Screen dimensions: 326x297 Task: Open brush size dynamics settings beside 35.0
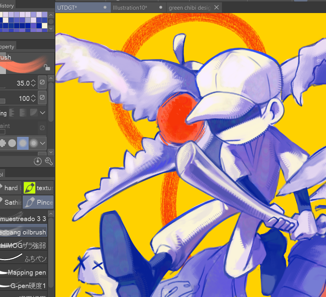click(x=42, y=82)
